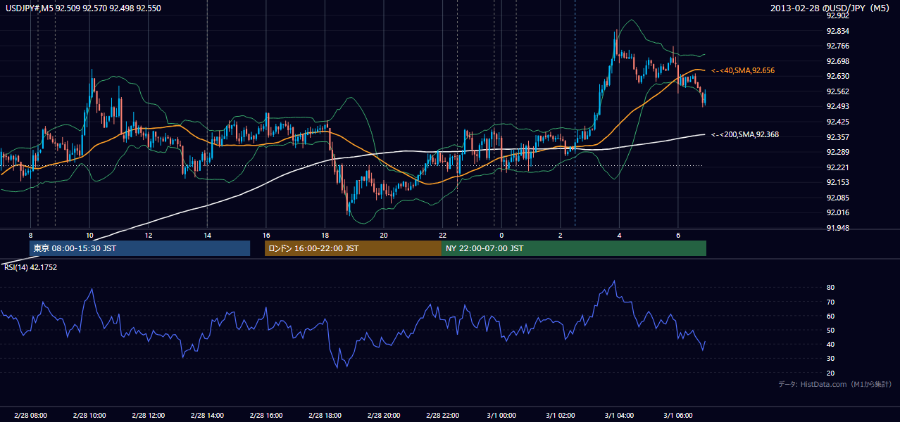The width and height of the screenshot is (900, 422).
Task: Click price axis value 92.902
Action: click(x=838, y=15)
